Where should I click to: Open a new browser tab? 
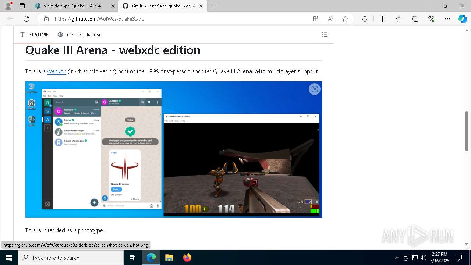tap(213, 6)
